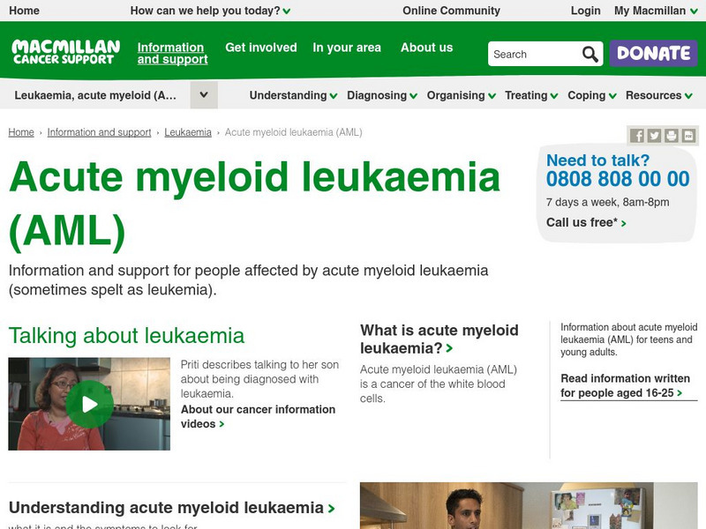Click the search magnifying glass icon
The height and width of the screenshot is (529, 706).
point(590,54)
